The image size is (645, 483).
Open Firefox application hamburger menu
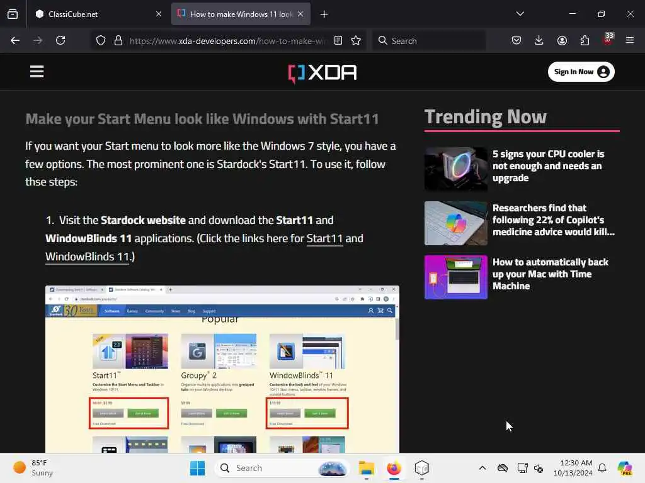click(630, 40)
